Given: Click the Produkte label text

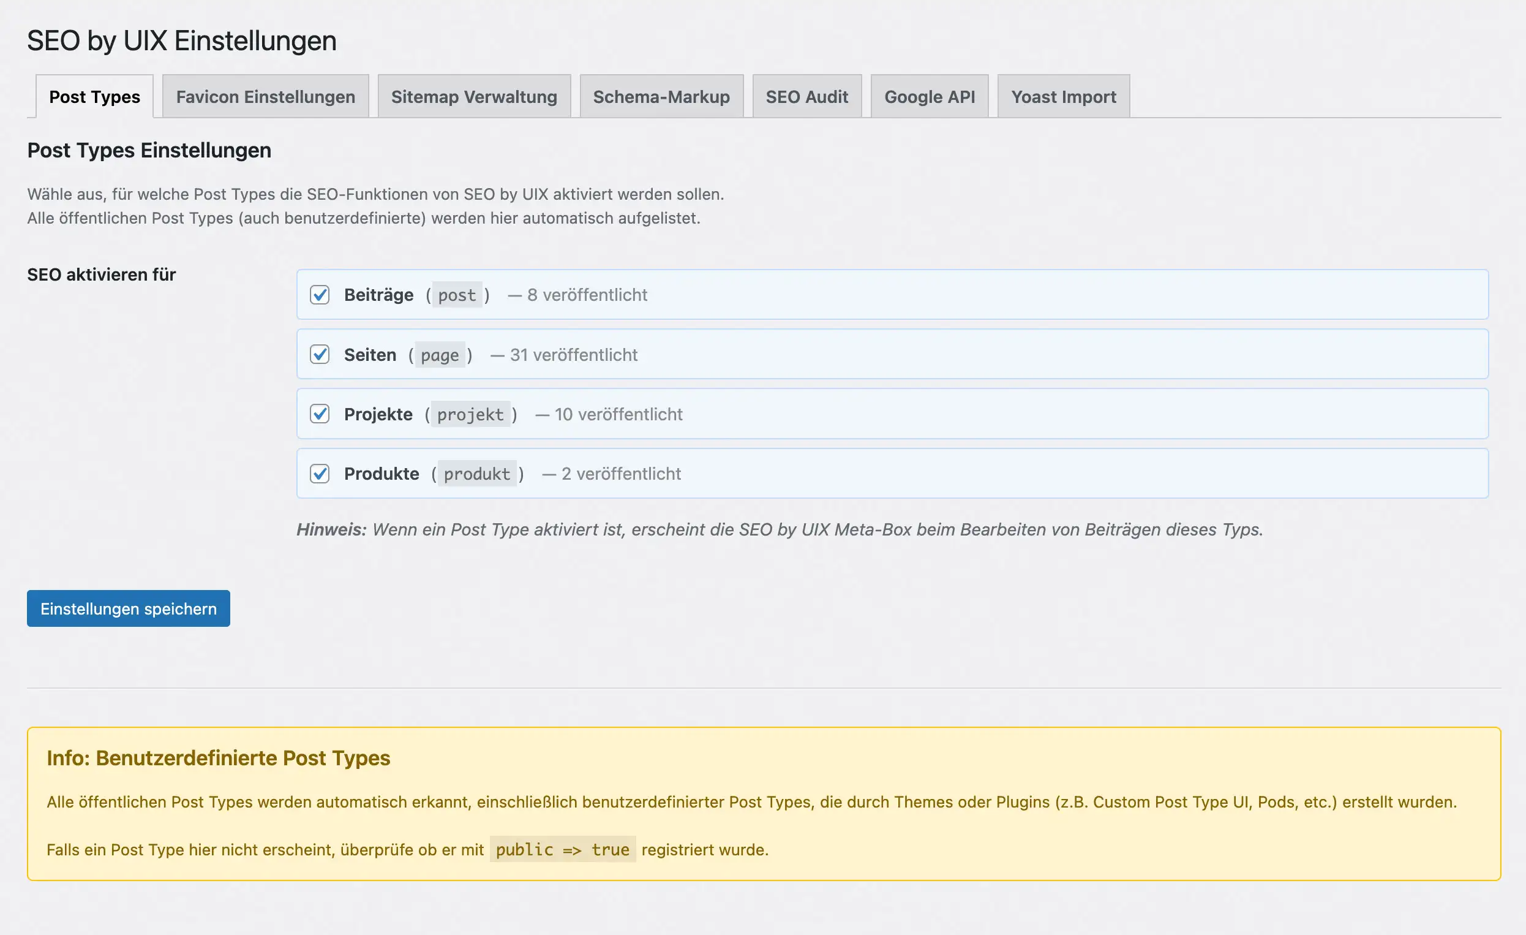Looking at the screenshot, I should coord(382,474).
